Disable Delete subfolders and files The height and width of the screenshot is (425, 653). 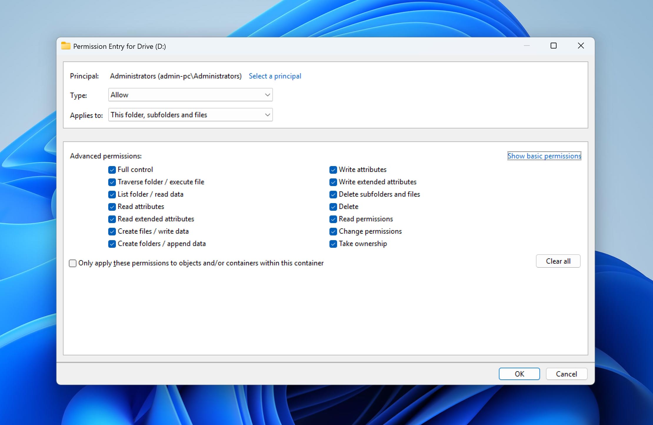pos(333,195)
